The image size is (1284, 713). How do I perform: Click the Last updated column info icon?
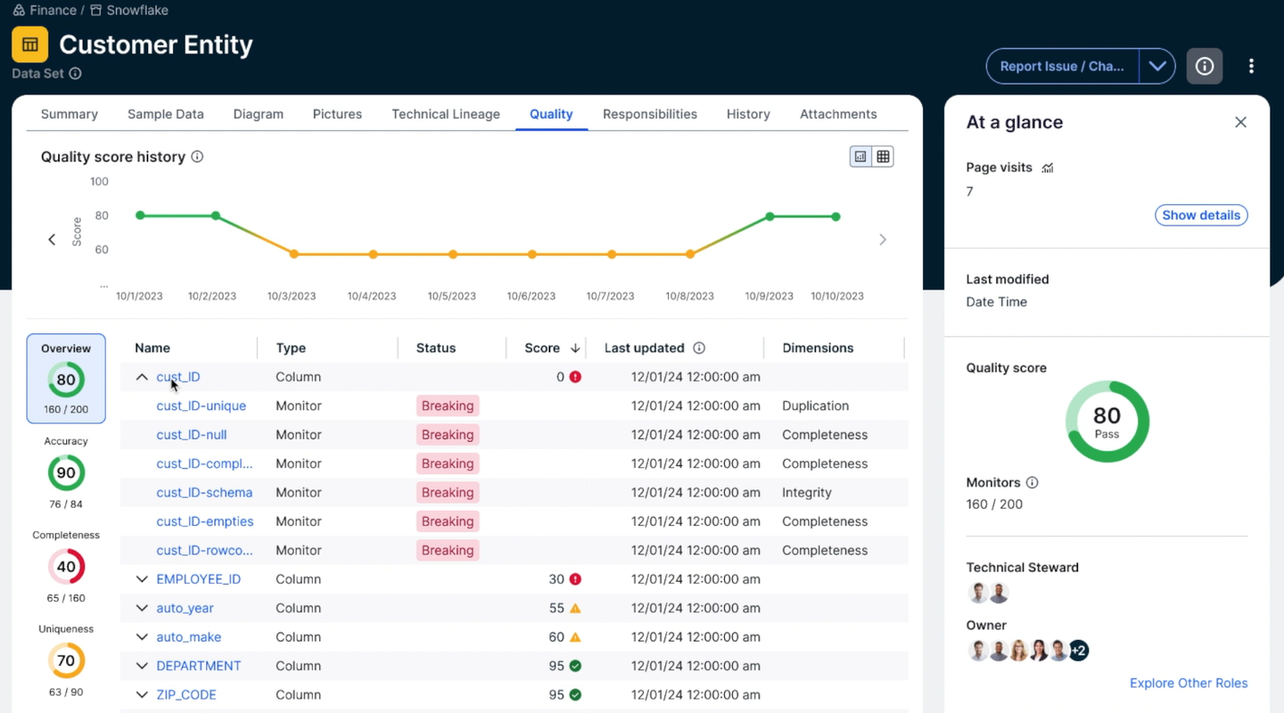701,348
